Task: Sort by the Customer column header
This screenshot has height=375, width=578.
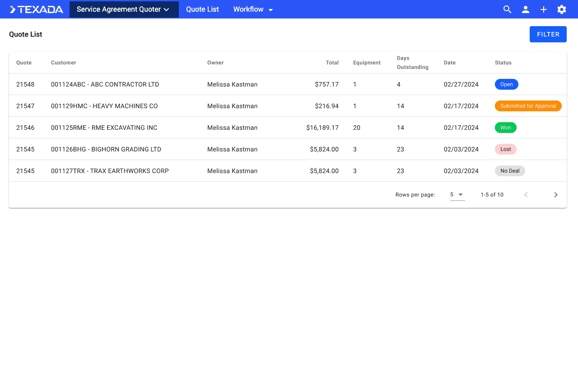Action: click(64, 63)
